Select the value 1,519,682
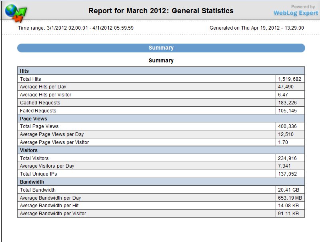 pyautogui.click(x=289, y=79)
